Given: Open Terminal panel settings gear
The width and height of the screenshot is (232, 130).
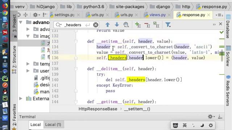Looking at the screenshot, I should 211,117.
